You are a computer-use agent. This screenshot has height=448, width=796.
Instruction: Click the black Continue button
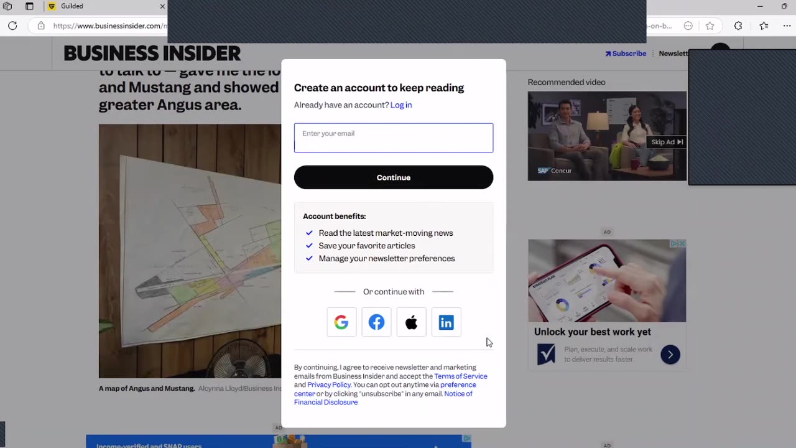[394, 177]
